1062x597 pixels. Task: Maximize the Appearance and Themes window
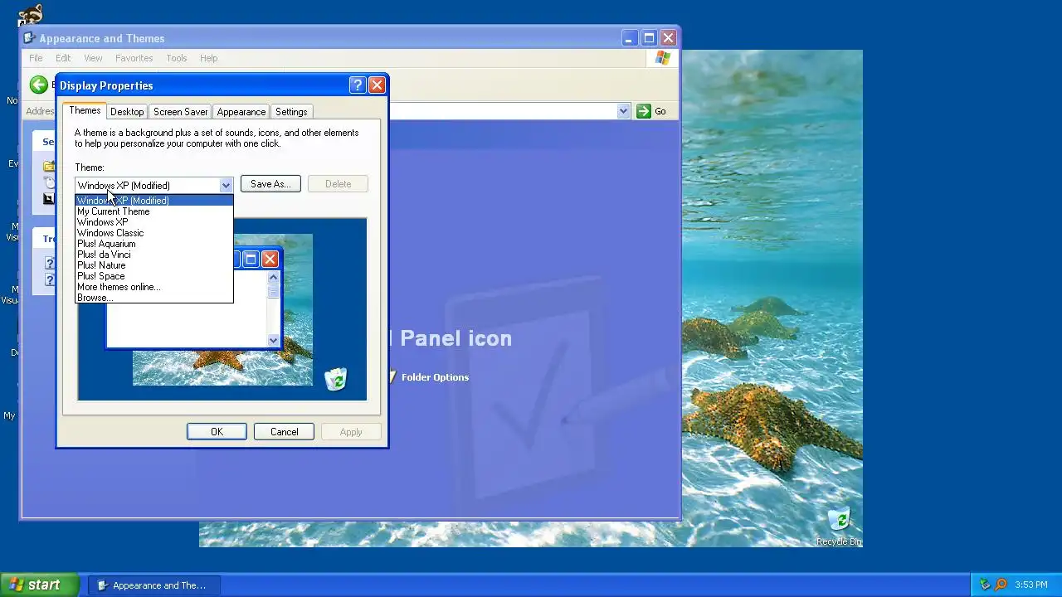649,38
